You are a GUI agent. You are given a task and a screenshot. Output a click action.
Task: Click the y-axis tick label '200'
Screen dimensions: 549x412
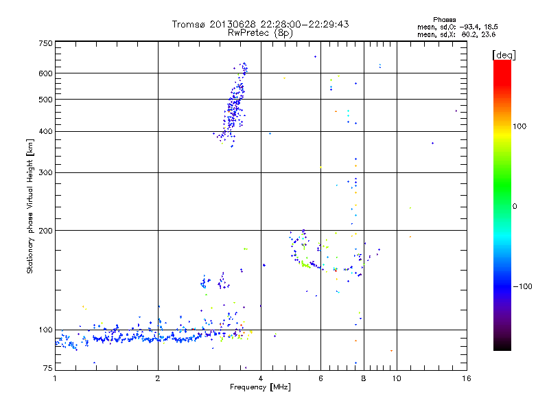point(45,231)
